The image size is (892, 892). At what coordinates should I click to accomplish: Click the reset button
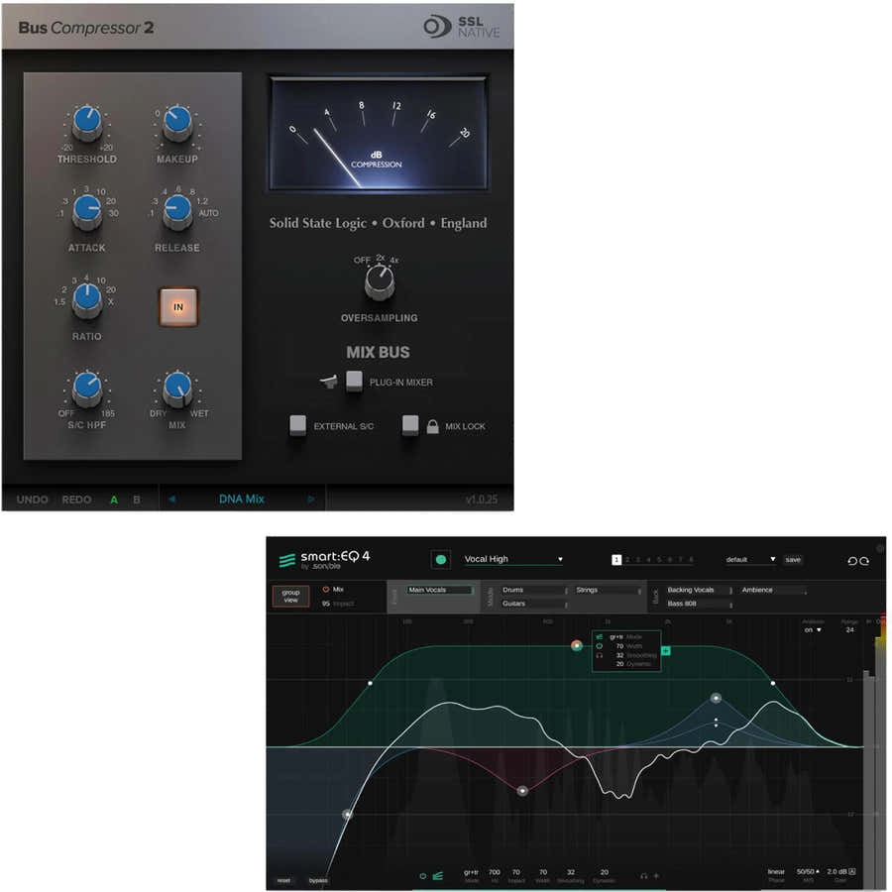click(x=283, y=881)
